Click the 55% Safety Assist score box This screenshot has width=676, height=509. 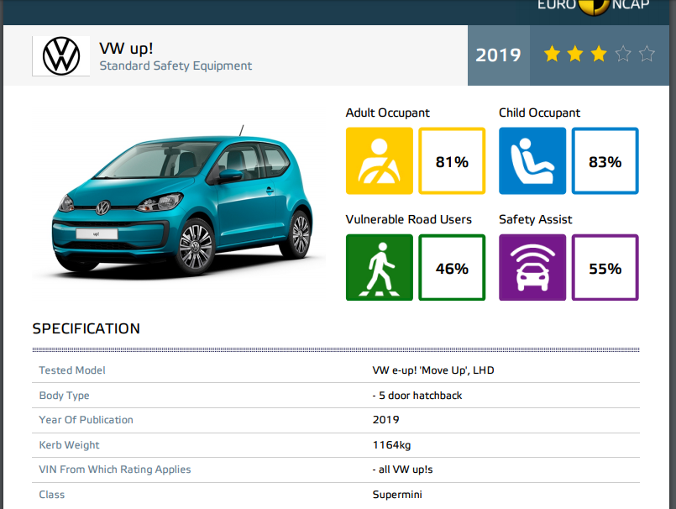(605, 267)
